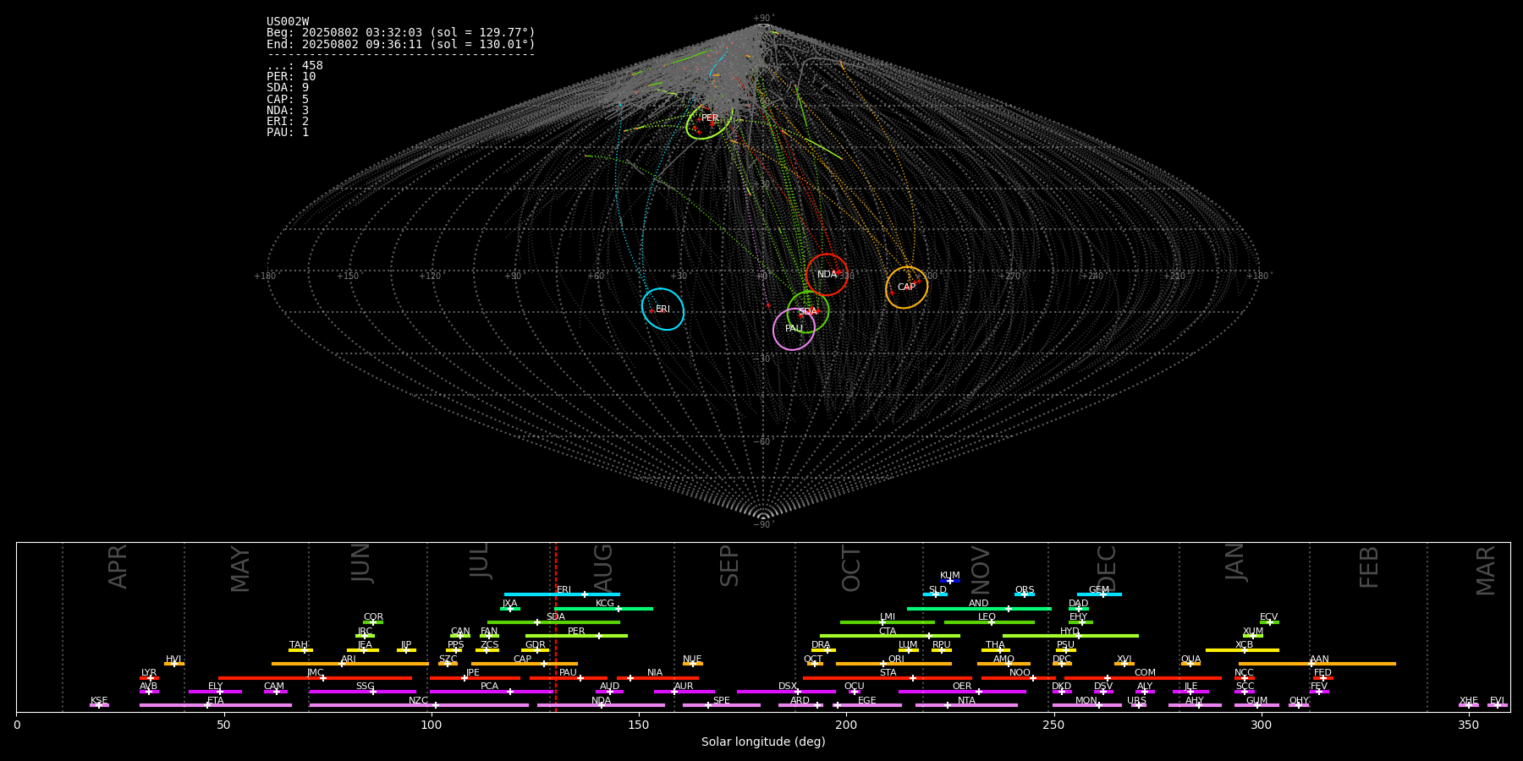Click the −90° label at the map bottom
This screenshot has width=1523, height=761.
tap(763, 524)
